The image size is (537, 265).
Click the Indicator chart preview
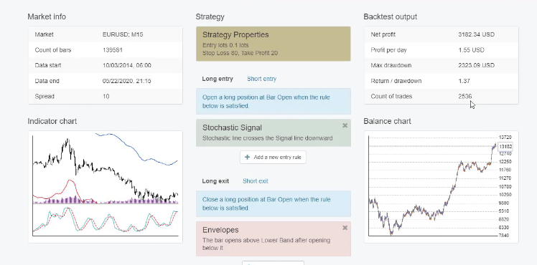[x=106, y=187]
